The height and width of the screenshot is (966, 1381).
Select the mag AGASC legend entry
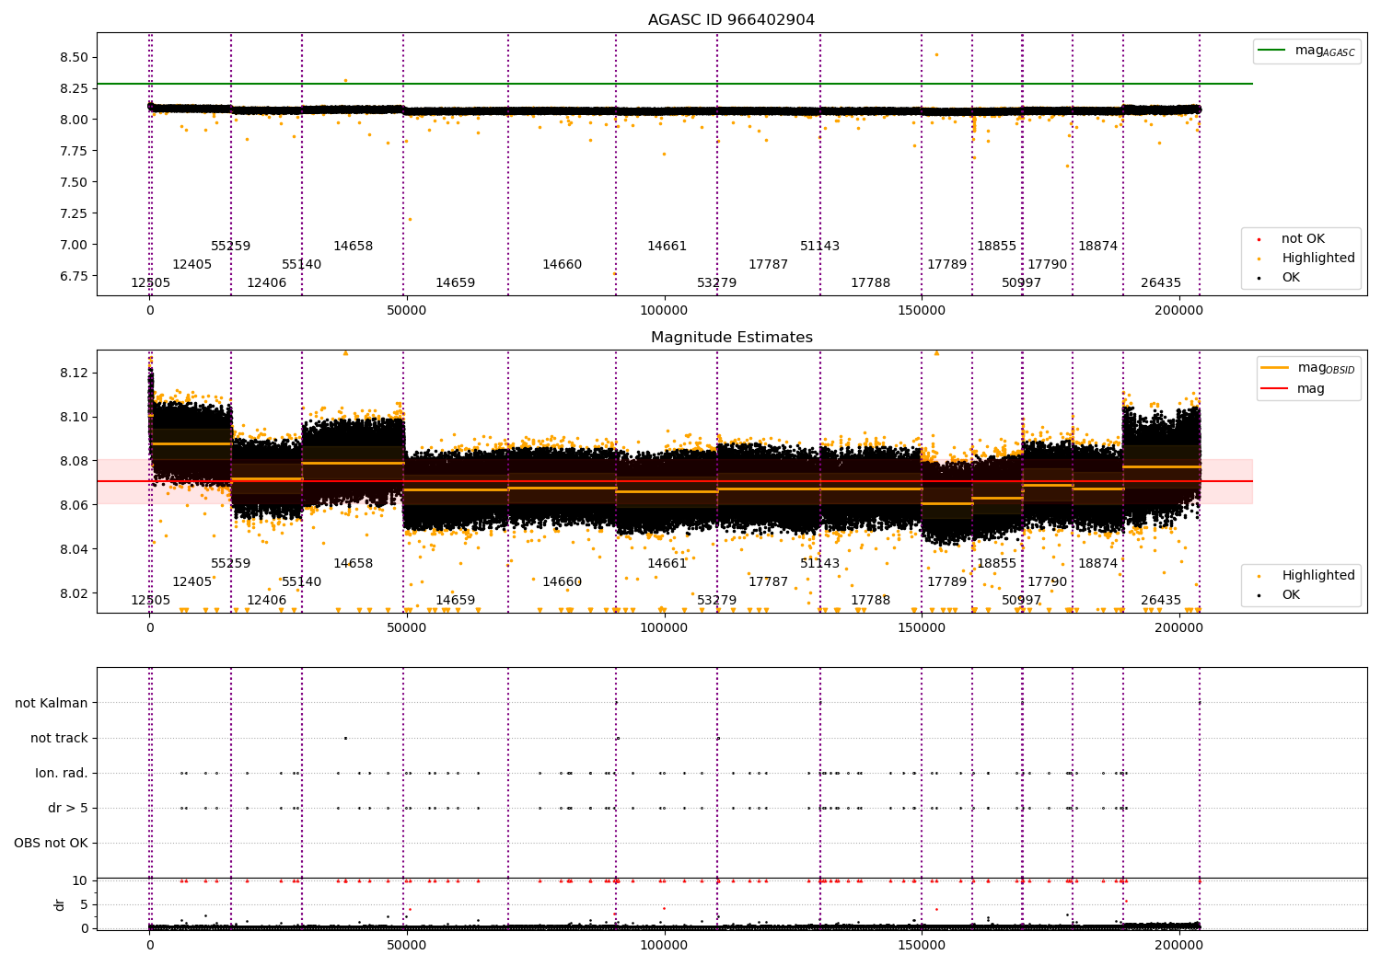coord(1307,51)
